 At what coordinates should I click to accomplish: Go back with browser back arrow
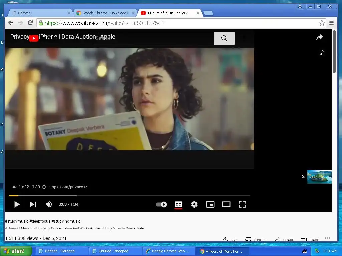[x=11, y=23]
